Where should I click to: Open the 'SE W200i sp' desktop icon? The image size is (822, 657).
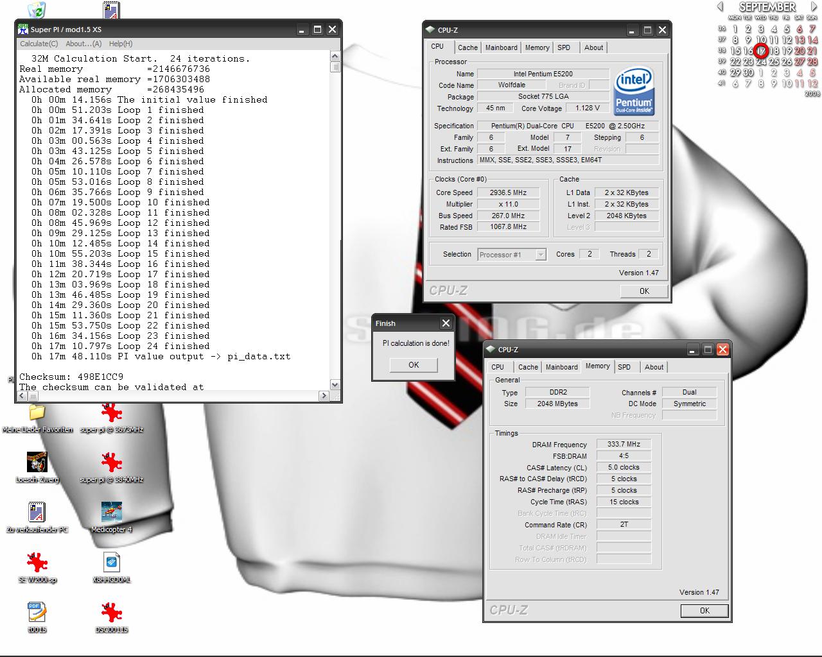click(x=37, y=562)
